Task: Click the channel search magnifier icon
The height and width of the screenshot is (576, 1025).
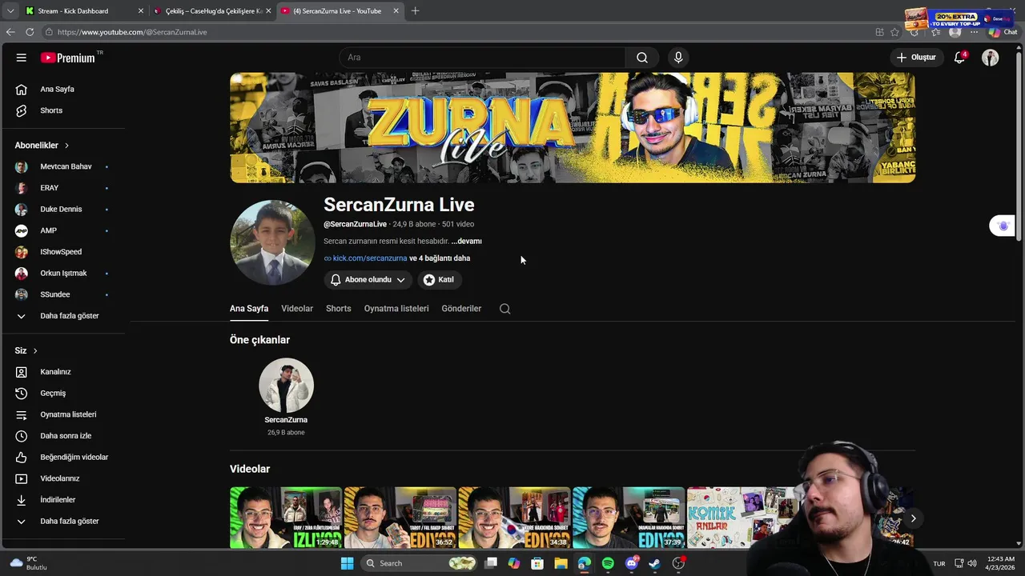Action: pos(505,308)
